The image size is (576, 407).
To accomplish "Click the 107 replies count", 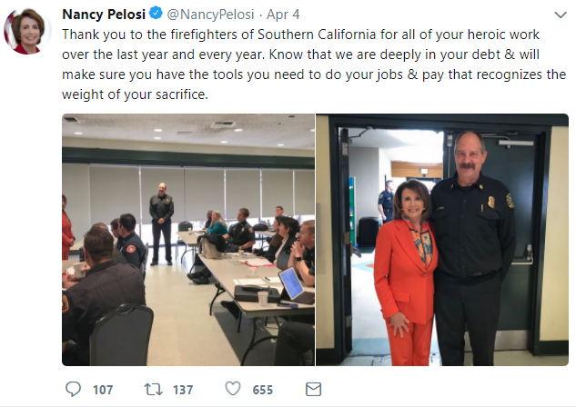I will [103, 389].
